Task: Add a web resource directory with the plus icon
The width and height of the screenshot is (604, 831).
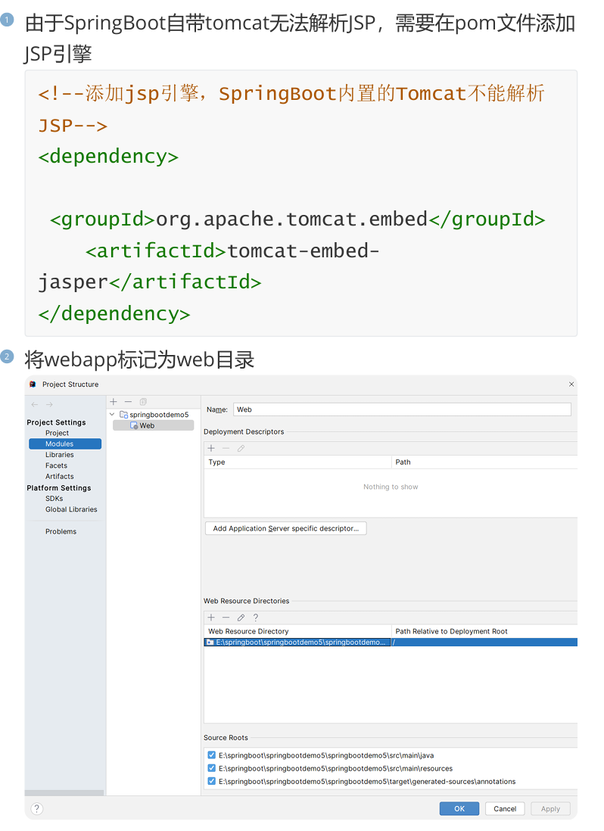Action: pos(211,618)
